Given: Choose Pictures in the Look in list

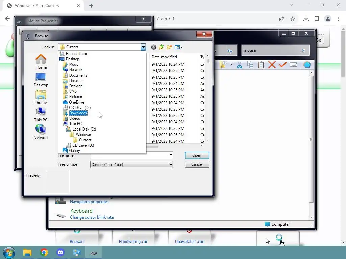Looking at the screenshot, I should point(75,97).
